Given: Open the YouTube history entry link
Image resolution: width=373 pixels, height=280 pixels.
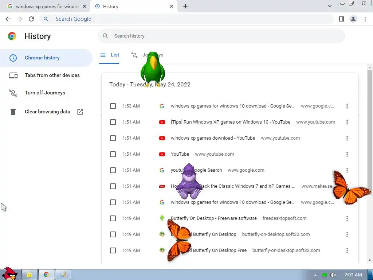Looking at the screenshot, I should [x=180, y=154].
